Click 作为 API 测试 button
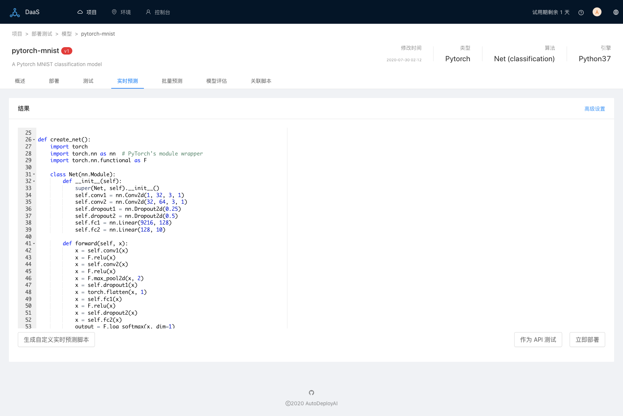 coord(538,340)
